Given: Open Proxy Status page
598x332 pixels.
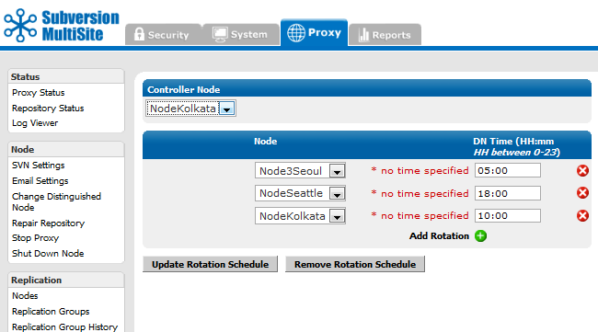Looking at the screenshot, I should click(x=38, y=93).
